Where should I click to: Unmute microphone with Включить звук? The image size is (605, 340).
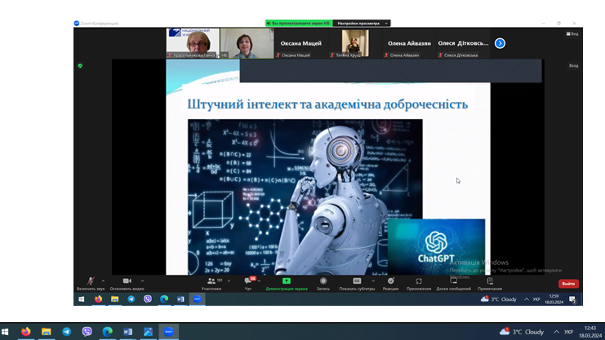coord(91,281)
